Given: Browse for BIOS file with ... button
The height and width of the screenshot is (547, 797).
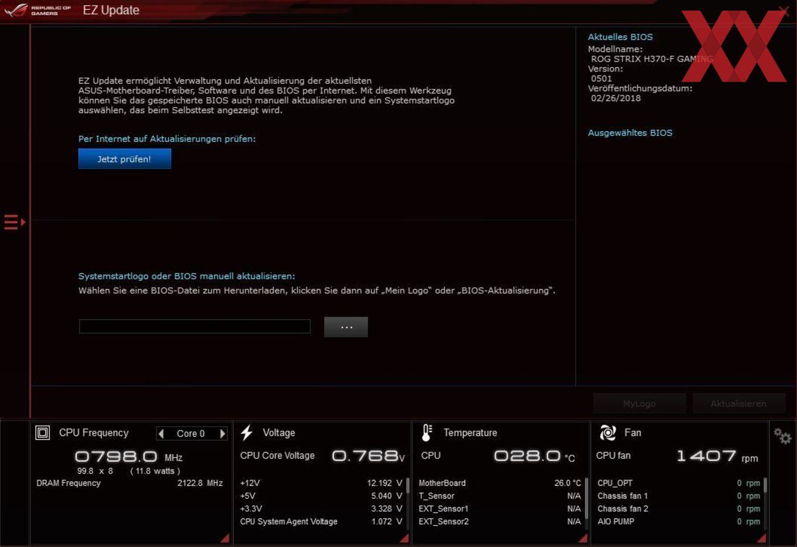Looking at the screenshot, I should (x=346, y=327).
